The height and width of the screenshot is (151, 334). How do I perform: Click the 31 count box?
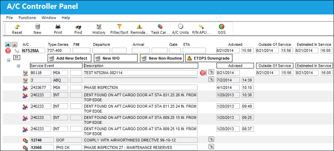[17, 57]
